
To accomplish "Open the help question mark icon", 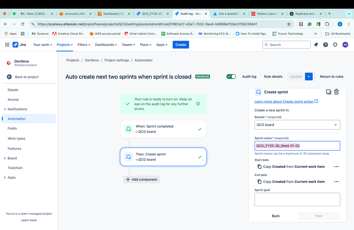I will click(325, 45).
